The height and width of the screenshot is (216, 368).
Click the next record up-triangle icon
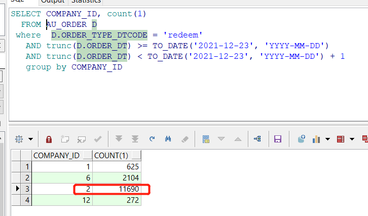click(x=238, y=139)
